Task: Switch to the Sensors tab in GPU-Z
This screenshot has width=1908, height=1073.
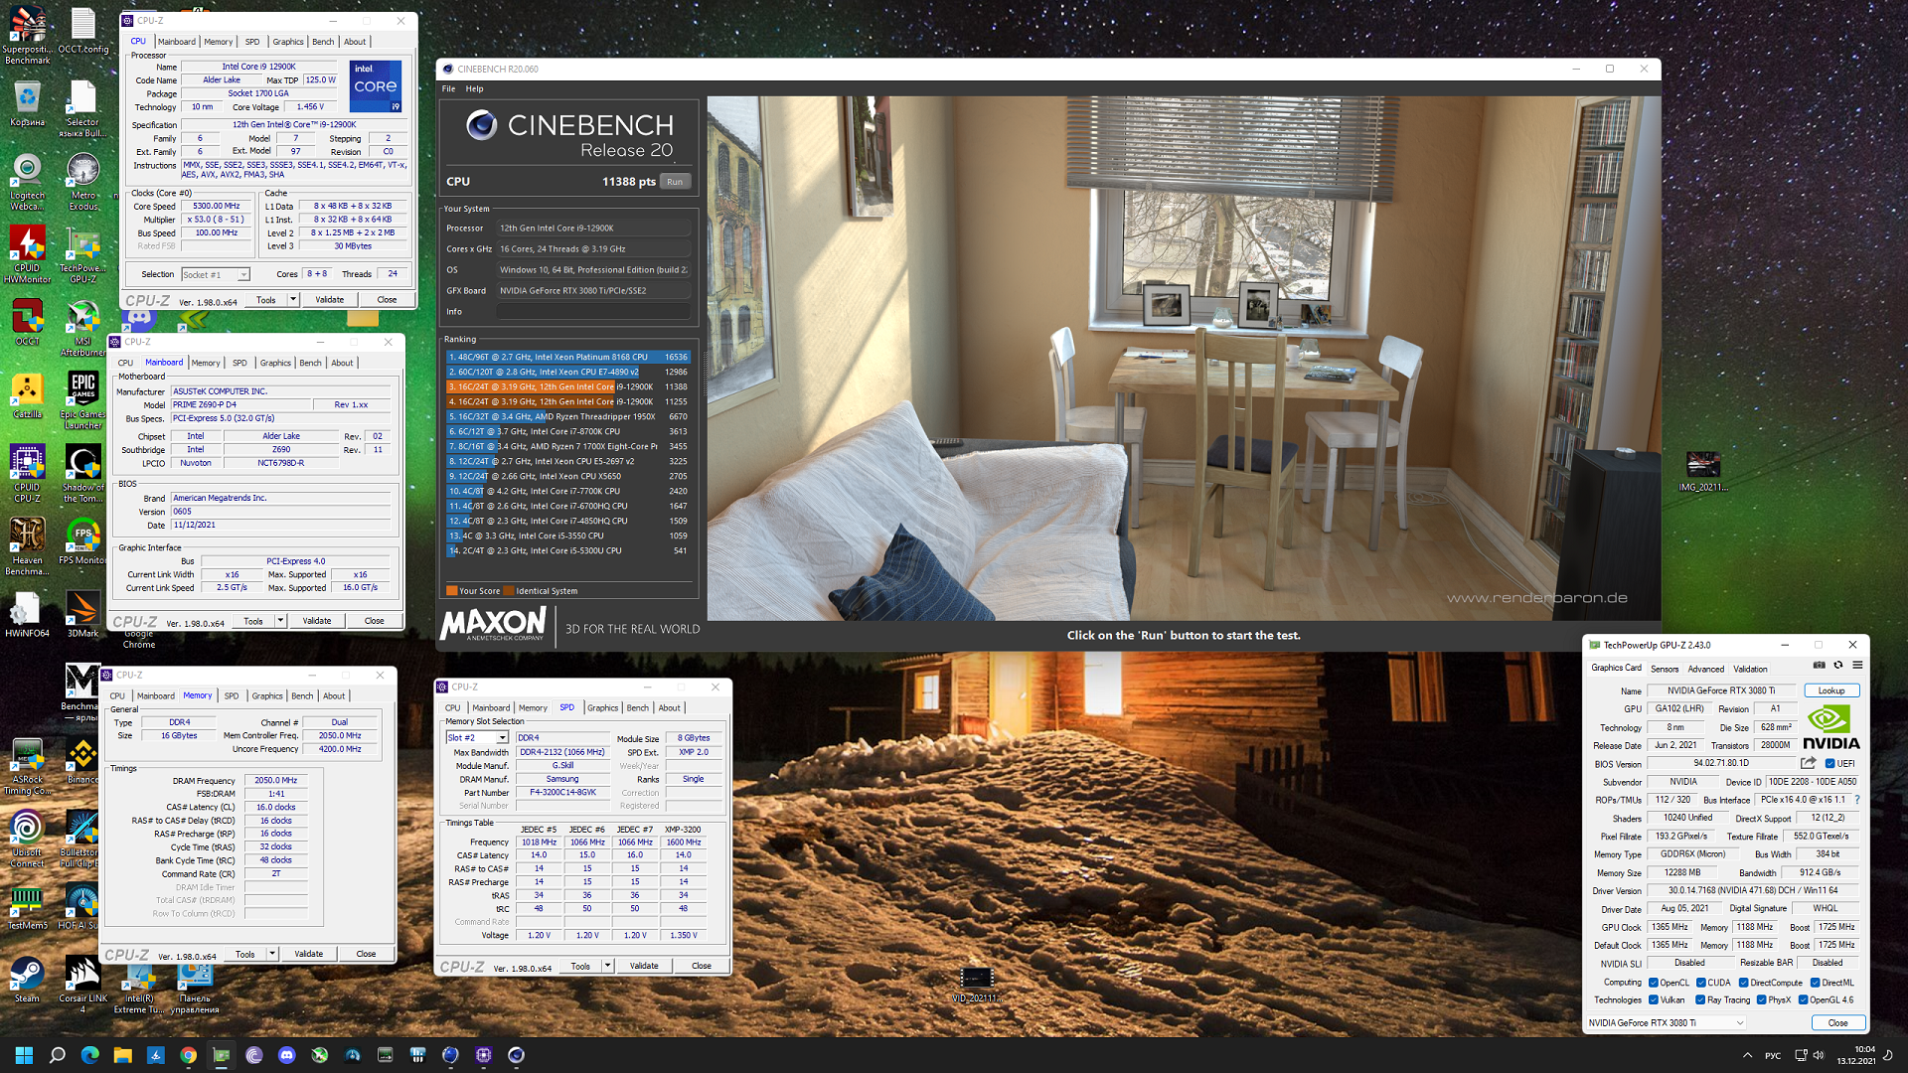Action: pyautogui.click(x=1665, y=669)
